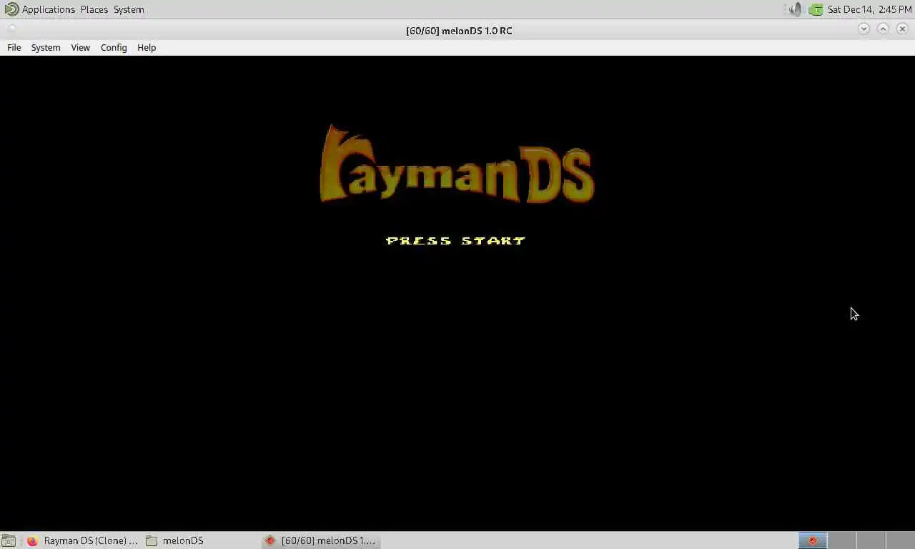This screenshot has height=549, width=915.
Task: Switch to Rayman DS (Clone) Firefox window
Action: click(82, 540)
